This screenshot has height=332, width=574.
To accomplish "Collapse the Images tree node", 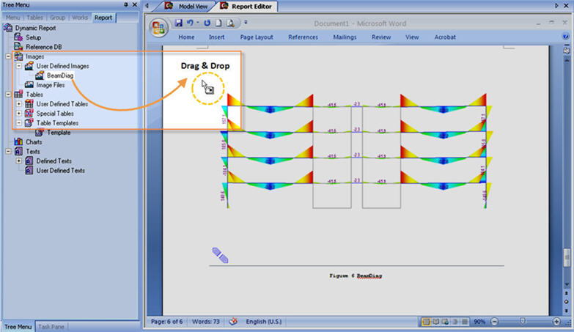I will tap(8, 56).
